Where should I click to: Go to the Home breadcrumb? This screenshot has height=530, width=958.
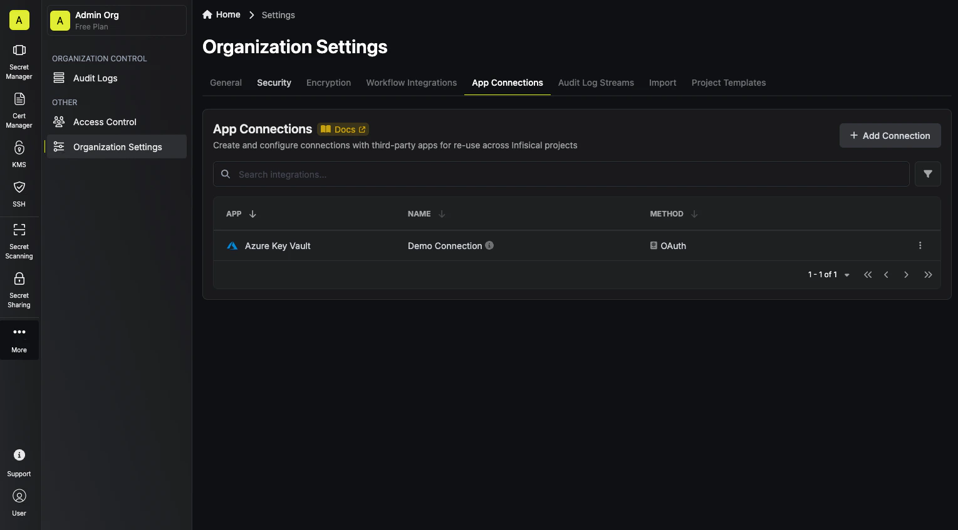(x=222, y=14)
